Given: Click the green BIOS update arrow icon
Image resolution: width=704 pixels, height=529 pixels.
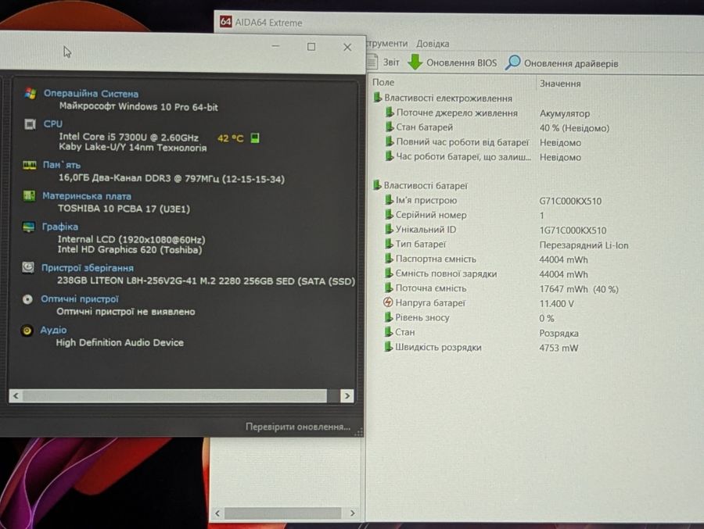Looking at the screenshot, I should tap(415, 62).
